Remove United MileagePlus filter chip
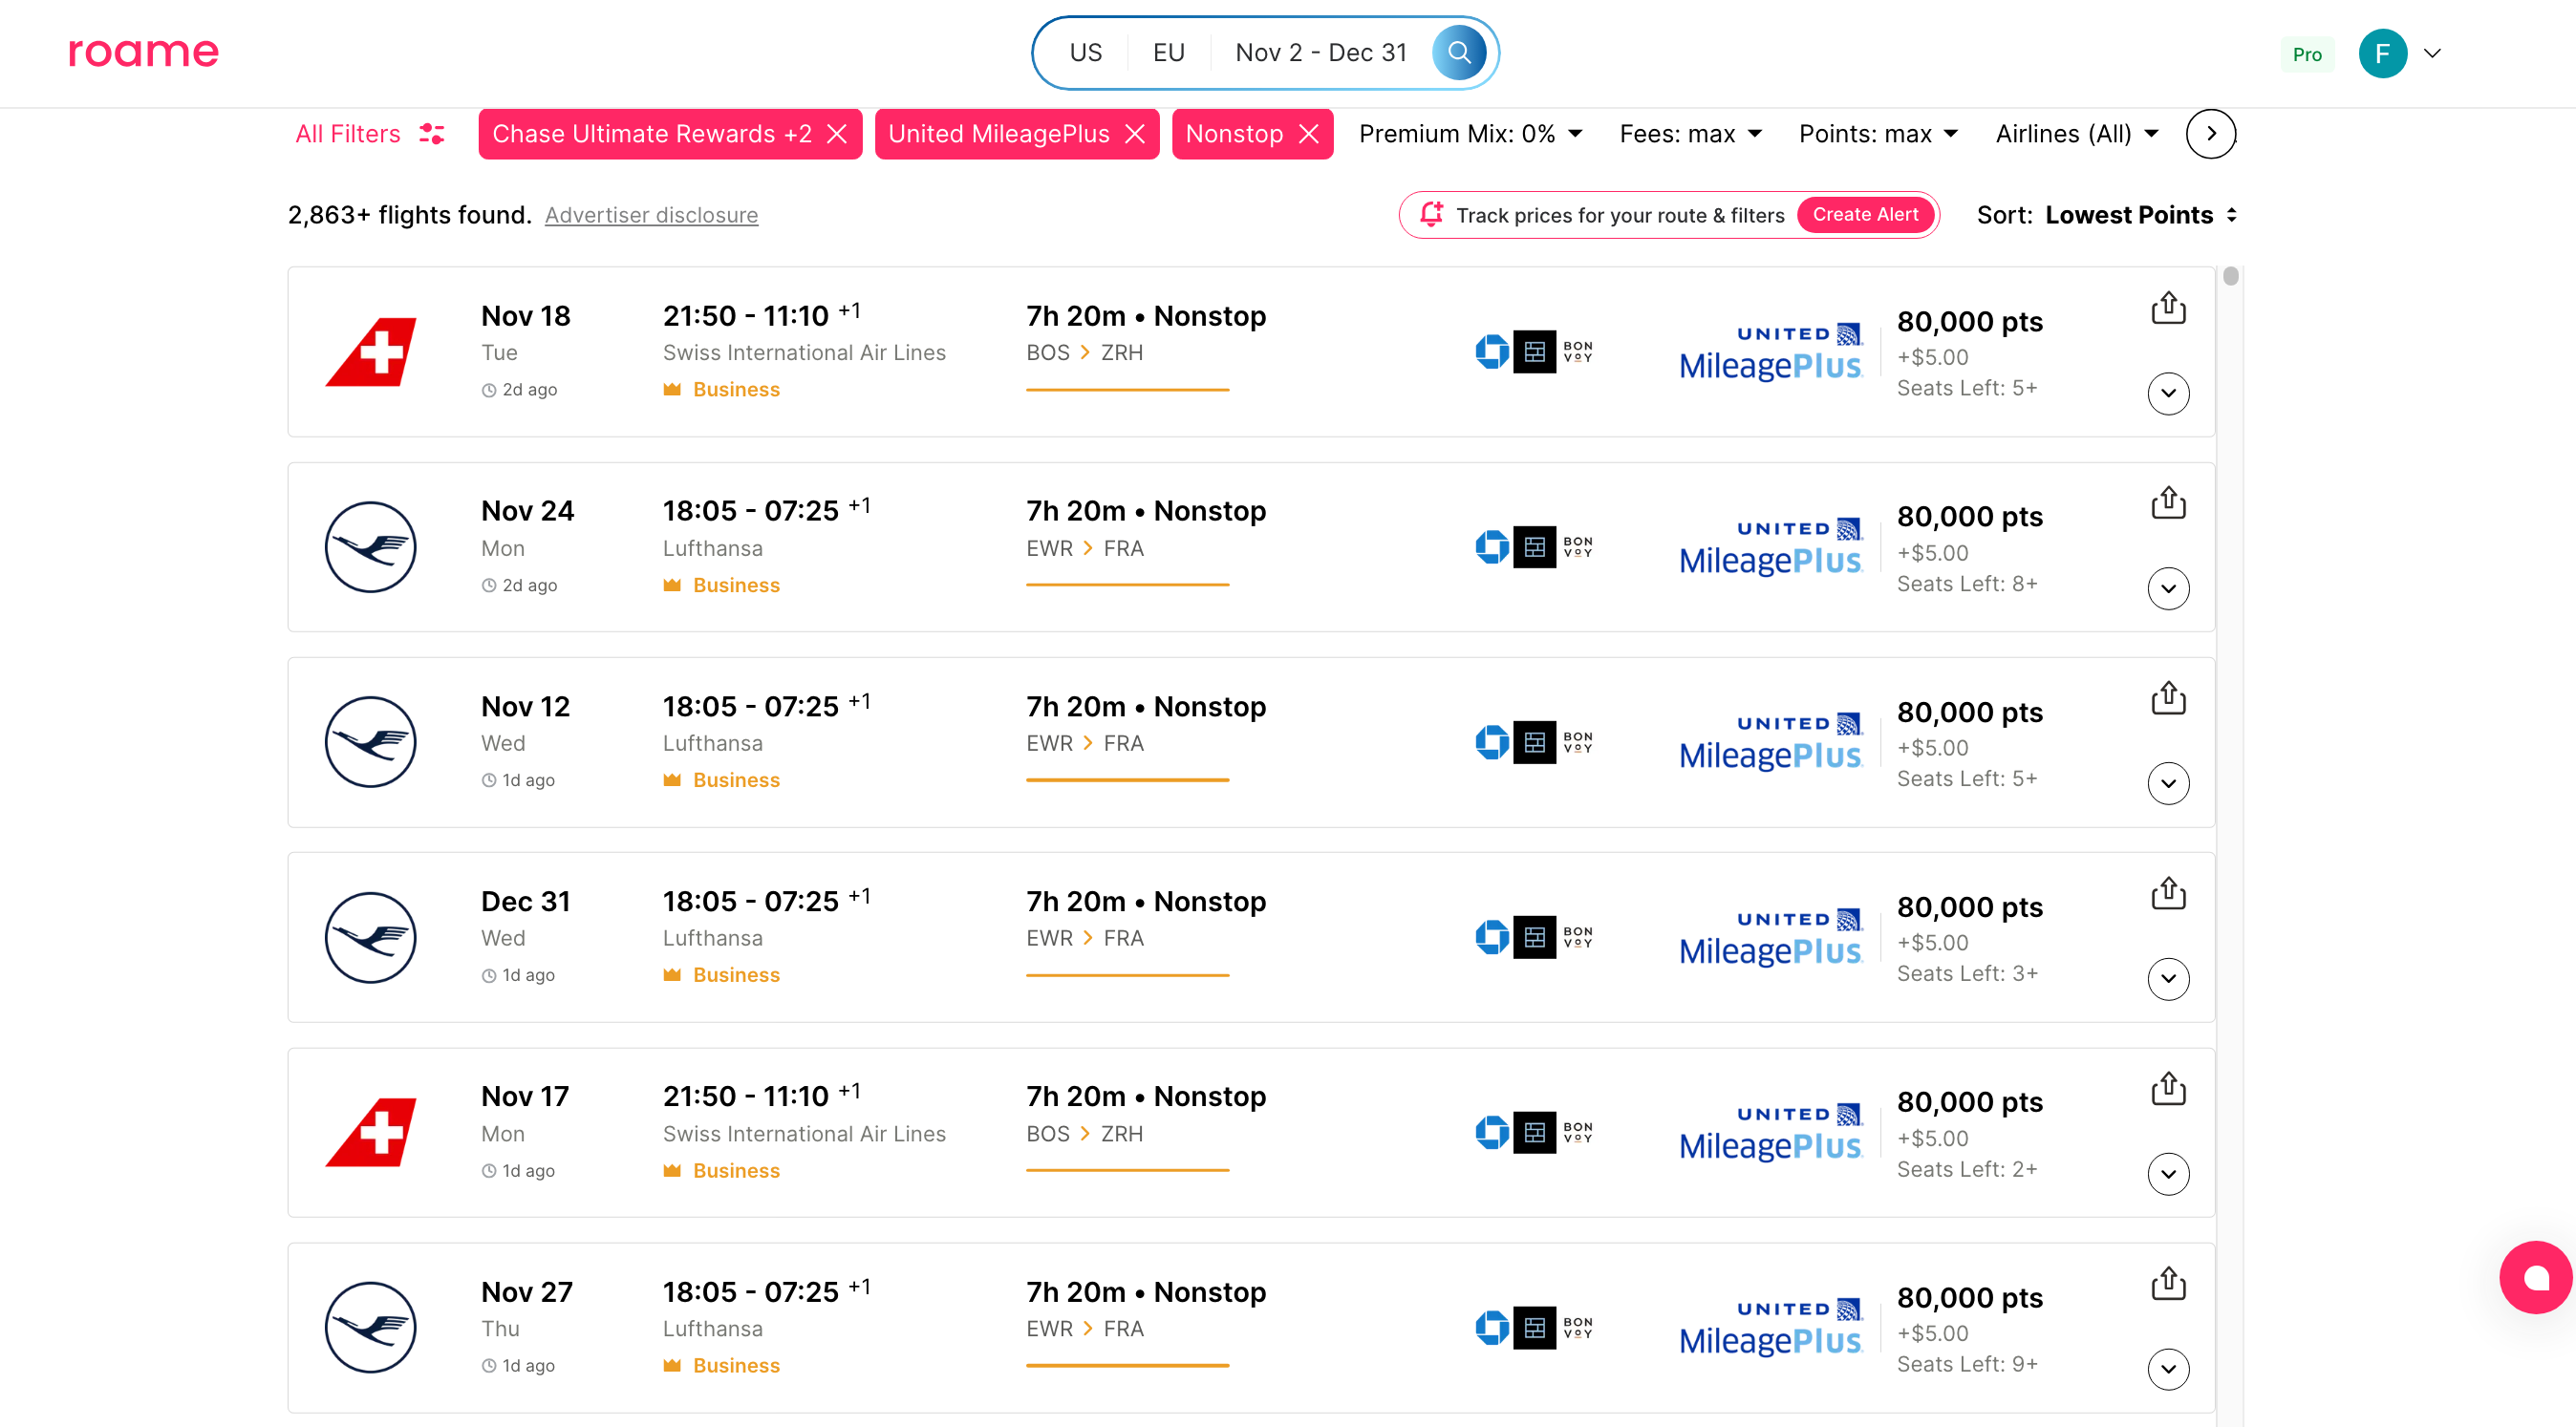This screenshot has width=2576, height=1427. 1134,134
